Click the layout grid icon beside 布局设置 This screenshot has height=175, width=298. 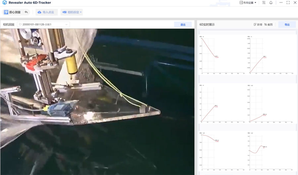pyautogui.click(x=241, y=3)
